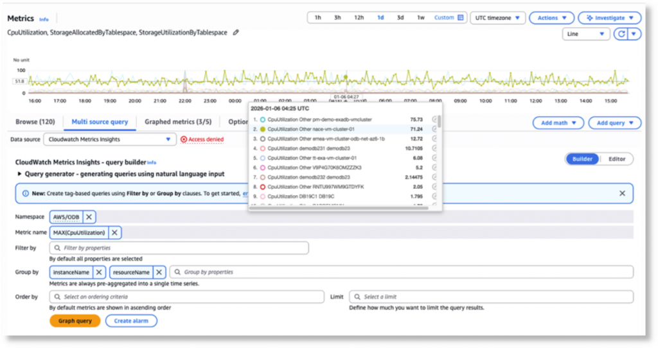
Task: Click the Custom time range calendar icon
Action: tap(460, 17)
